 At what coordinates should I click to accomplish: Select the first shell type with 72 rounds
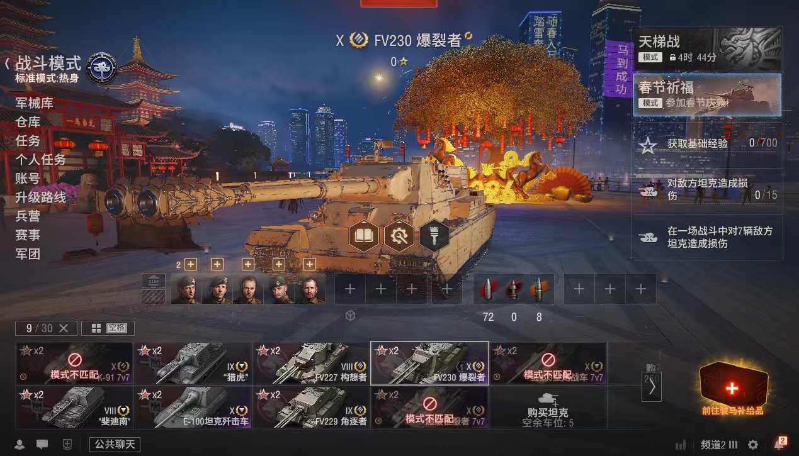488,289
